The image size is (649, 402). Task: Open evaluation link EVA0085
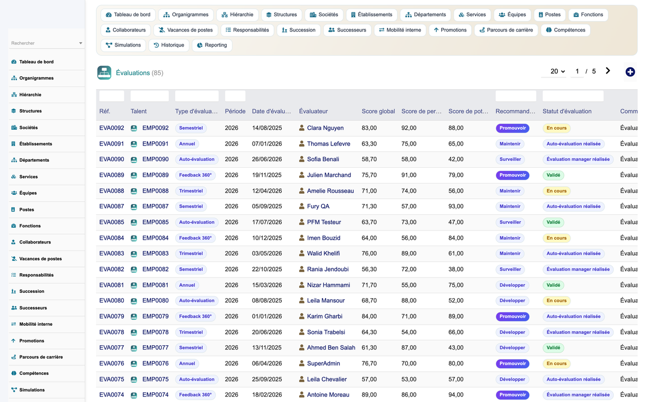[112, 222]
